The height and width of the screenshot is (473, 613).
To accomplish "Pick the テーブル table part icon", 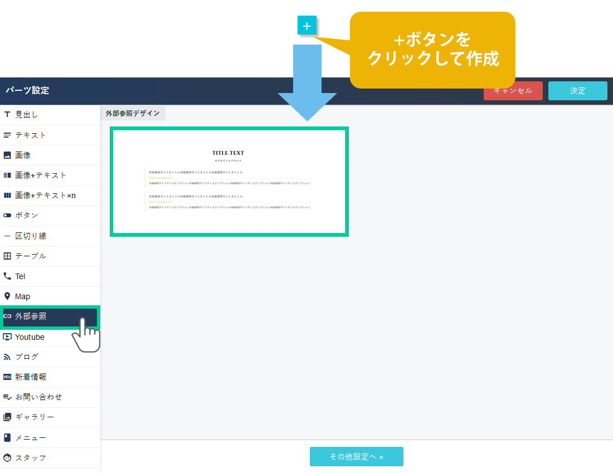I will (x=7, y=256).
